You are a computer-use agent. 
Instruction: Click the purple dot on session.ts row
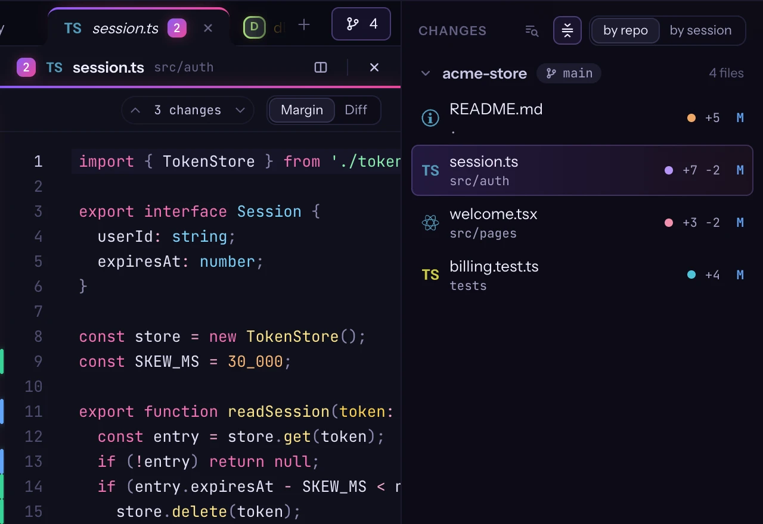pyautogui.click(x=669, y=170)
